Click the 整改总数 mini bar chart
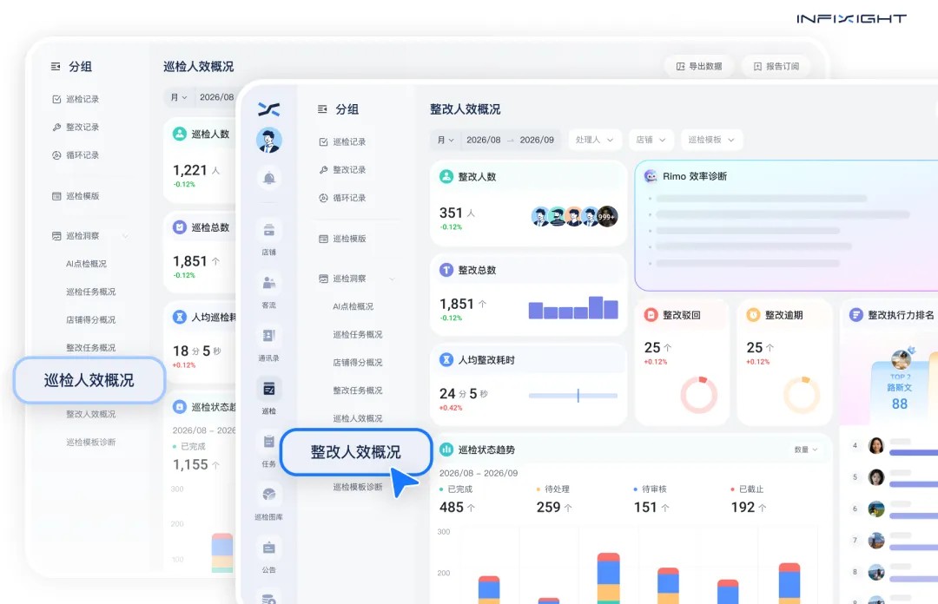 point(573,307)
